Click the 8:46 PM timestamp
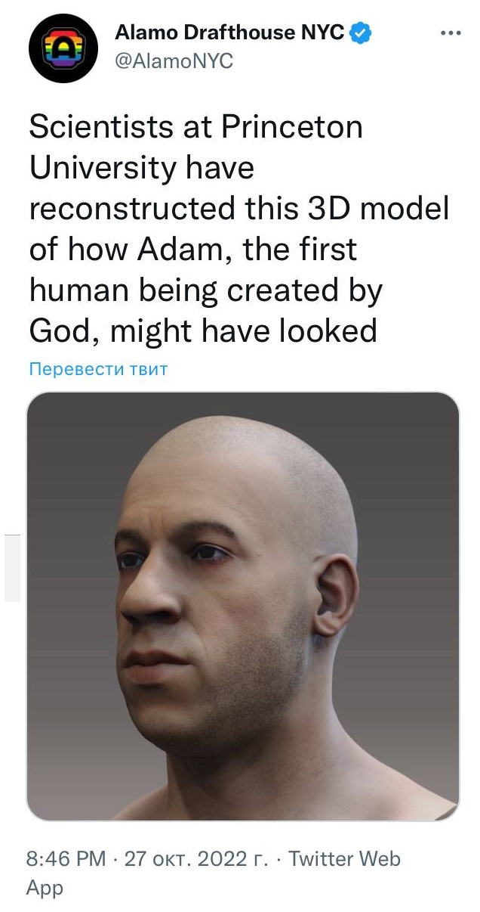This screenshot has width=480, height=912. pyautogui.click(x=66, y=858)
